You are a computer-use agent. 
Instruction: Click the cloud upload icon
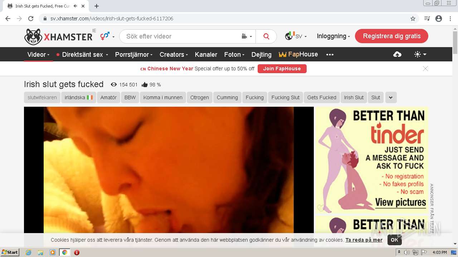pyautogui.click(x=397, y=54)
